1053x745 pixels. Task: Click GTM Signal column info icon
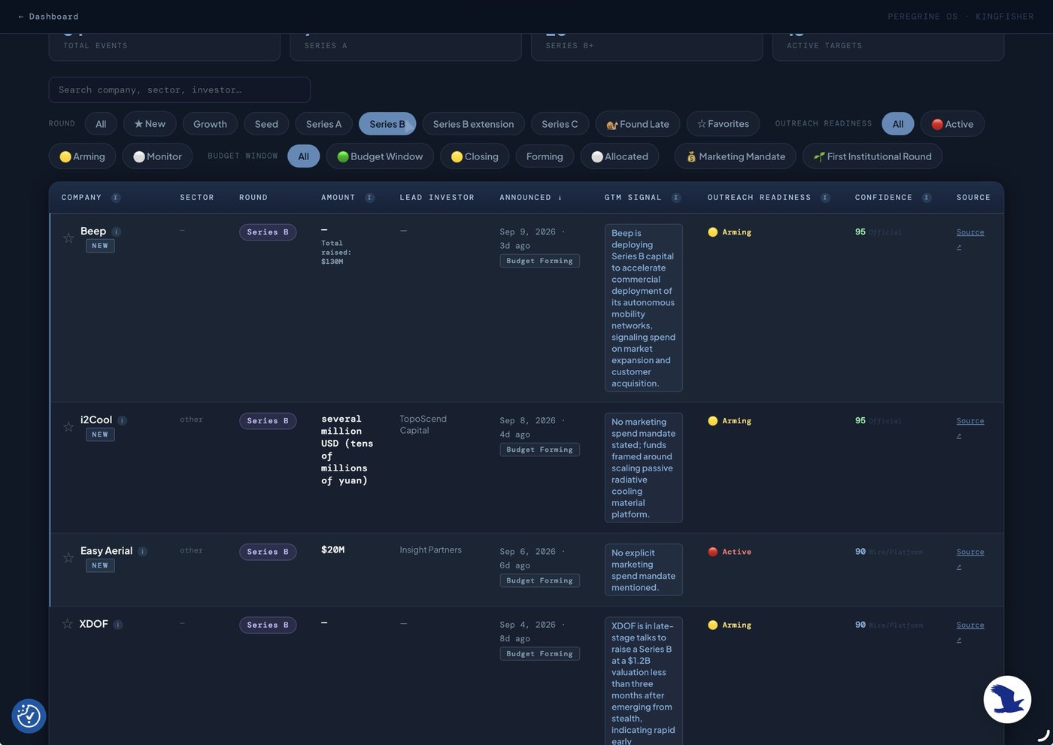point(676,198)
